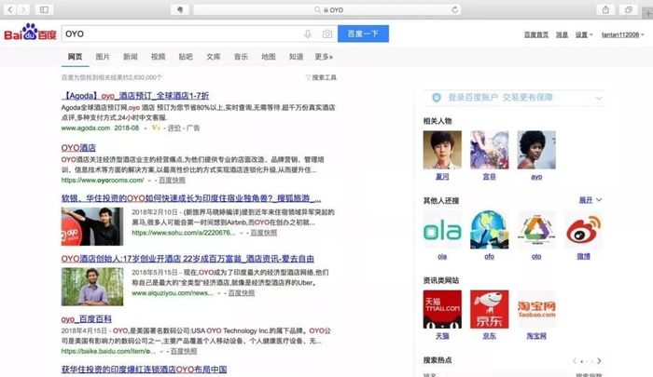Open the OYO酒店 result link
Viewport: 653px width, 377px height.
pos(78,148)
